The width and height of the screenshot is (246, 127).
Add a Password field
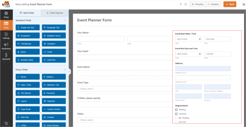tap(54, 93)
